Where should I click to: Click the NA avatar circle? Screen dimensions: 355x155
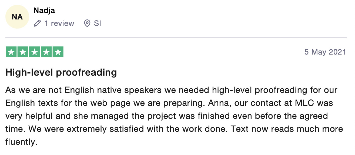17,17
